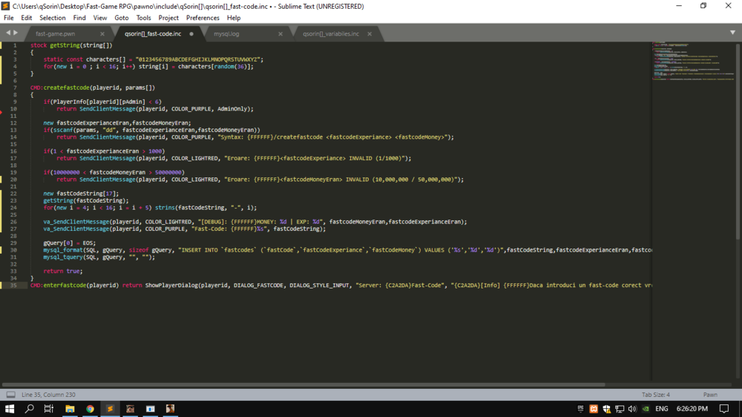Open the View menu
742x417 pixels.
pyautogui.click(x=100, y=18)
